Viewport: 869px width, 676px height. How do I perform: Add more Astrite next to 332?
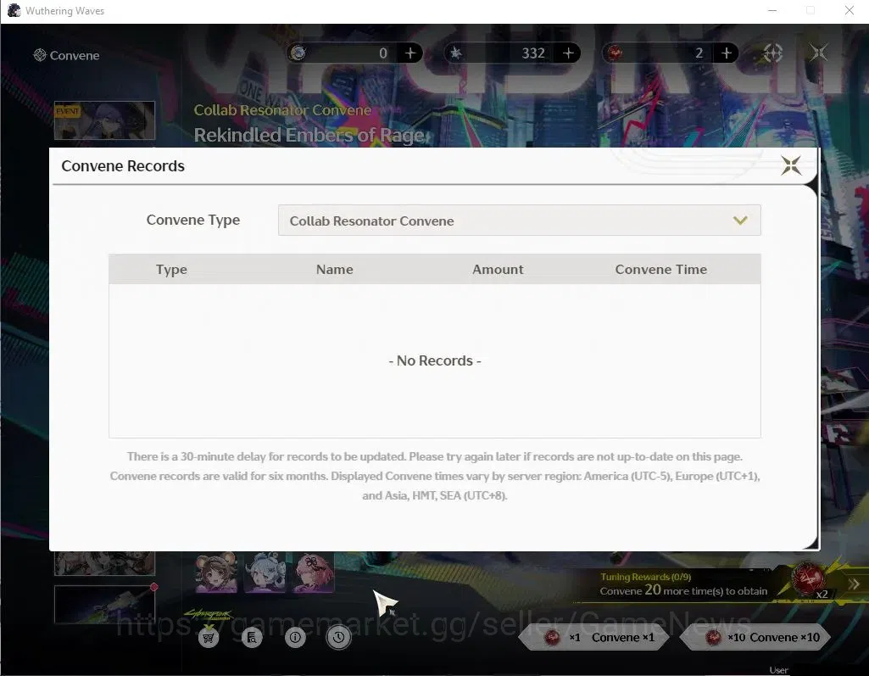click(569, 53)
